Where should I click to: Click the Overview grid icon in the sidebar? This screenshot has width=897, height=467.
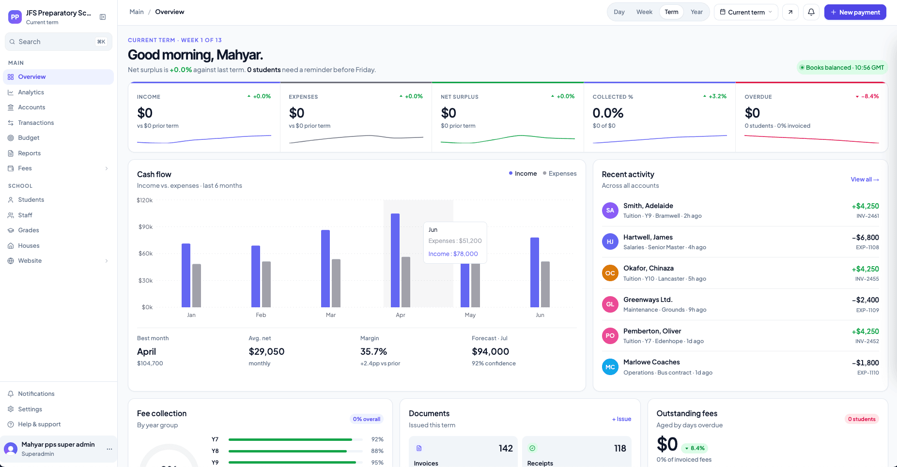coord(11,77)
